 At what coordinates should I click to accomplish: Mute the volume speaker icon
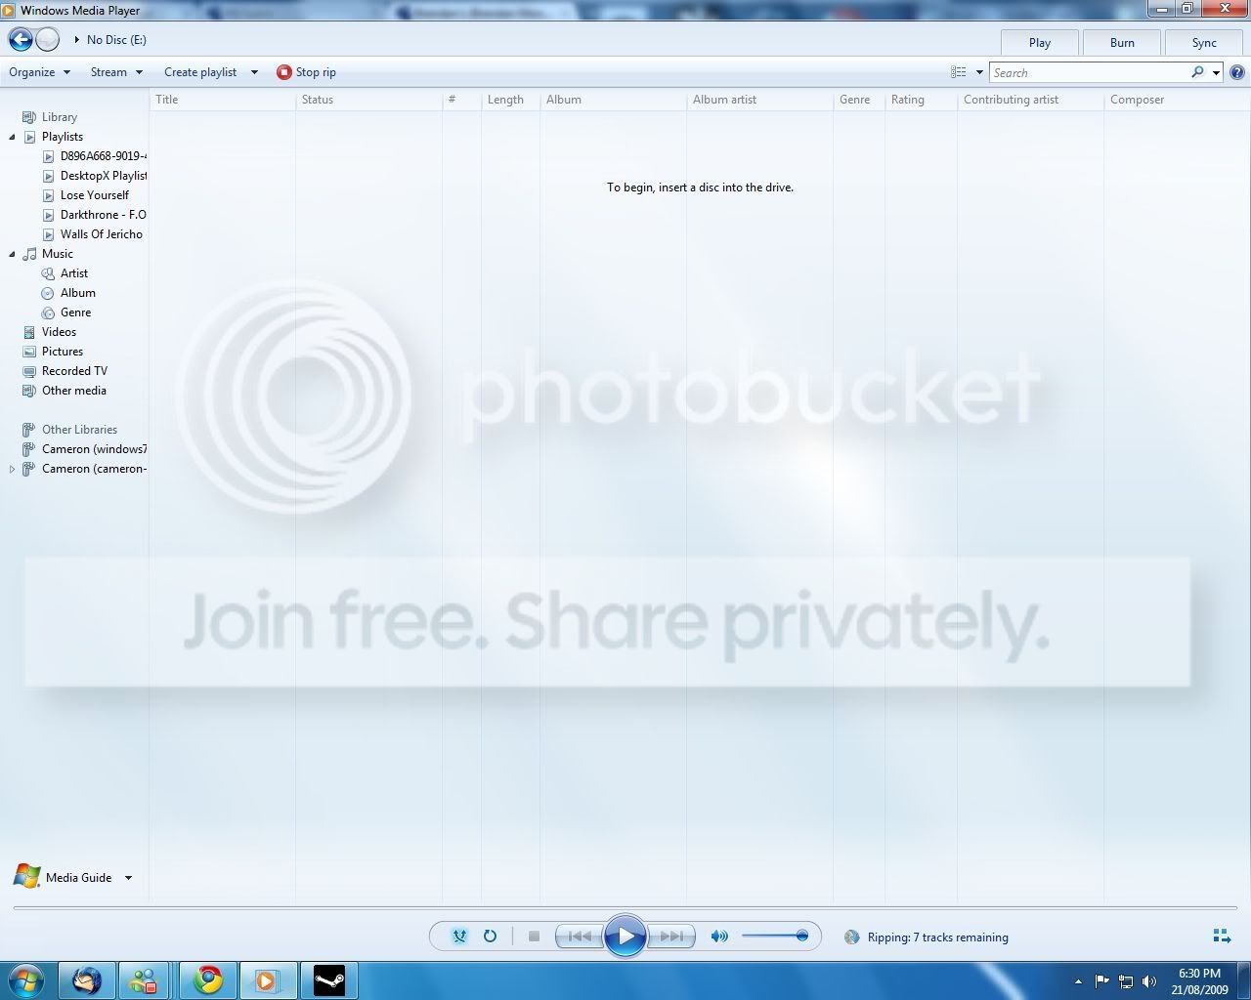pos(719,937)
